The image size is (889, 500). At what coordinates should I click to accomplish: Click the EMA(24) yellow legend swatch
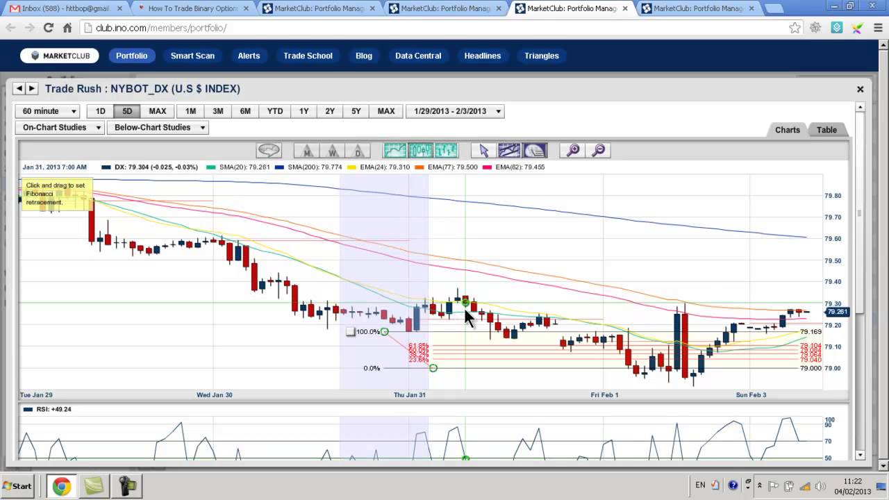[x=353, y=167]
